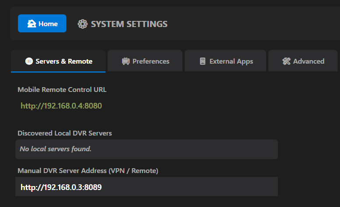Select the External Apps tab

point(231,61)
